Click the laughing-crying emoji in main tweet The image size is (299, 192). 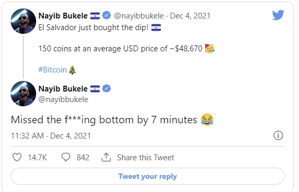(x=207, y=120)
